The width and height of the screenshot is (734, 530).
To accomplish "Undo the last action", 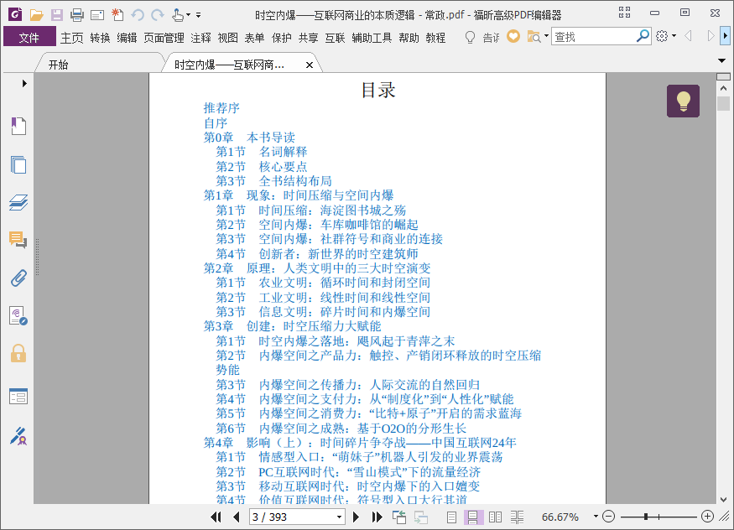I will point(138,15).
